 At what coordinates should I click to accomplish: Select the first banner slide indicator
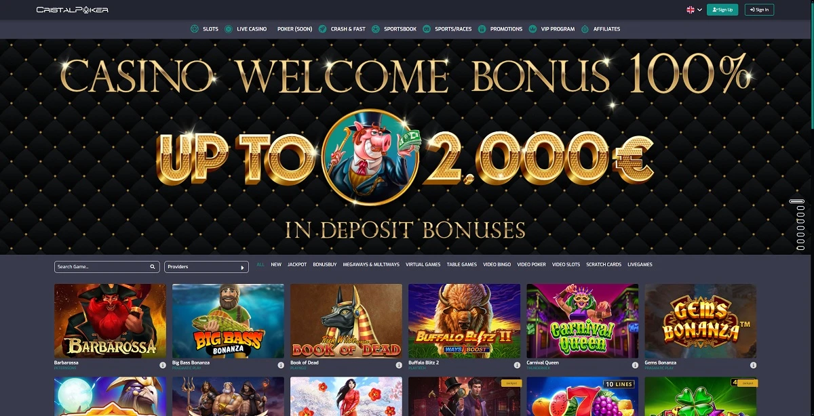(x=796, y=202)
